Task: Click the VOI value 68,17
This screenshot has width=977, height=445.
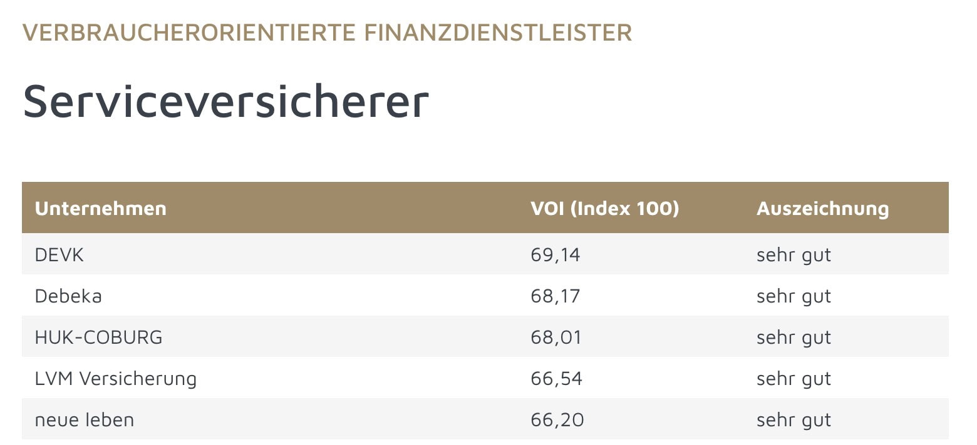Action: [556, 296]
